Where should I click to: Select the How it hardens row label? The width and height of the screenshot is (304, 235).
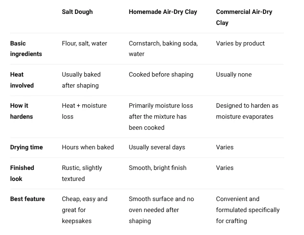pyautogui.click(x=22, y=111)
